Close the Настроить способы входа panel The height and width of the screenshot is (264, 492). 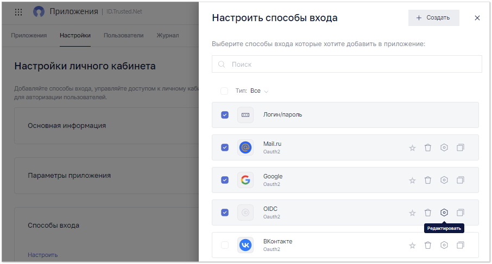tap(477, 18)
